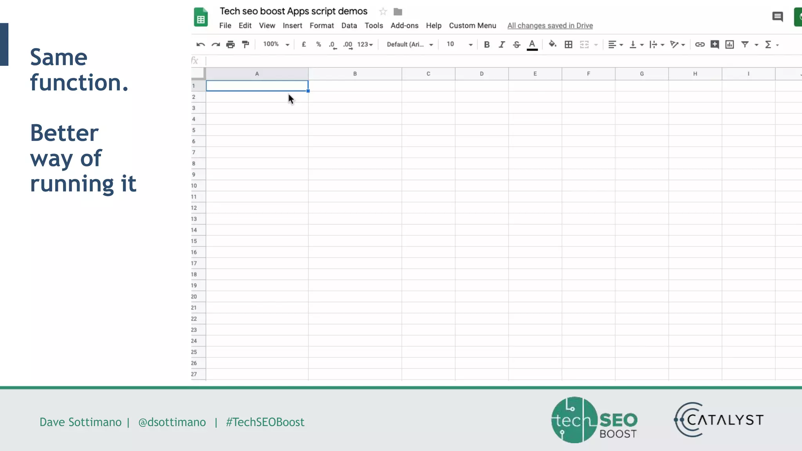Open the Custom Menu menu

point(472,25)
